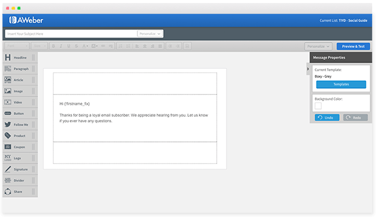Open Personalize dropdown in subject line
Screen dimensions: 377x220
pos(150,34)
